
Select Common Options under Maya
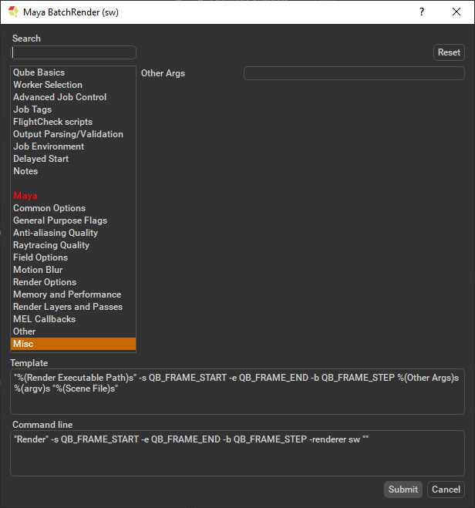[x=49, y=208]
